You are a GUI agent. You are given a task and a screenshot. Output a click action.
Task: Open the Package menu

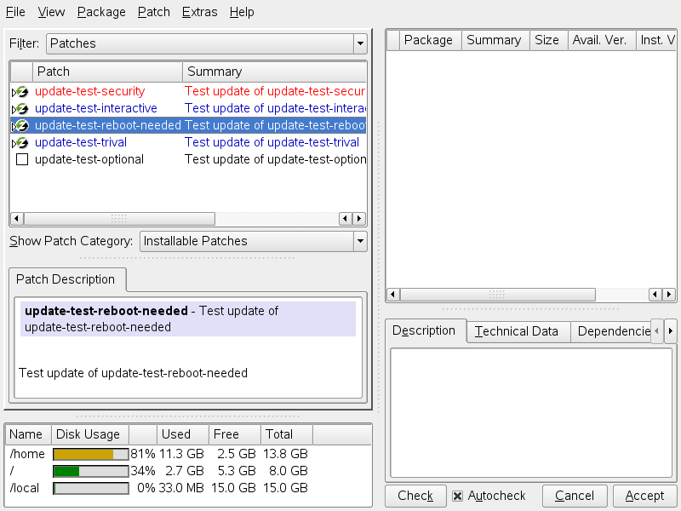pyautogui.click(x=101, y=12)
